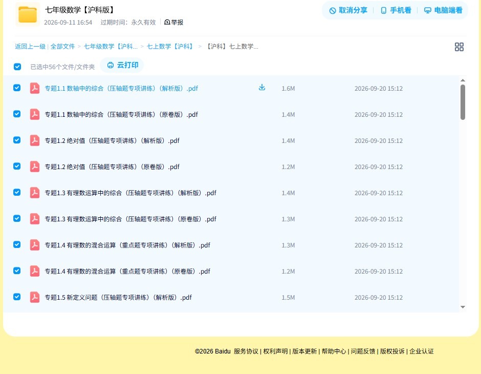Uncheck 专题1.2 解析版 checkbox
Viewport: 481px width, 374px height.
tap(17, 140)
